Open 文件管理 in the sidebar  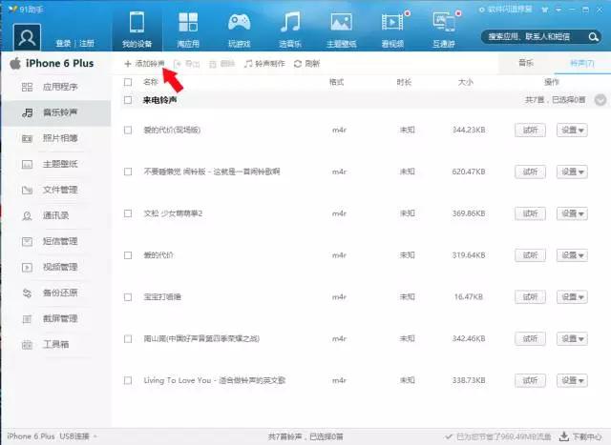(x=55, y=190)
